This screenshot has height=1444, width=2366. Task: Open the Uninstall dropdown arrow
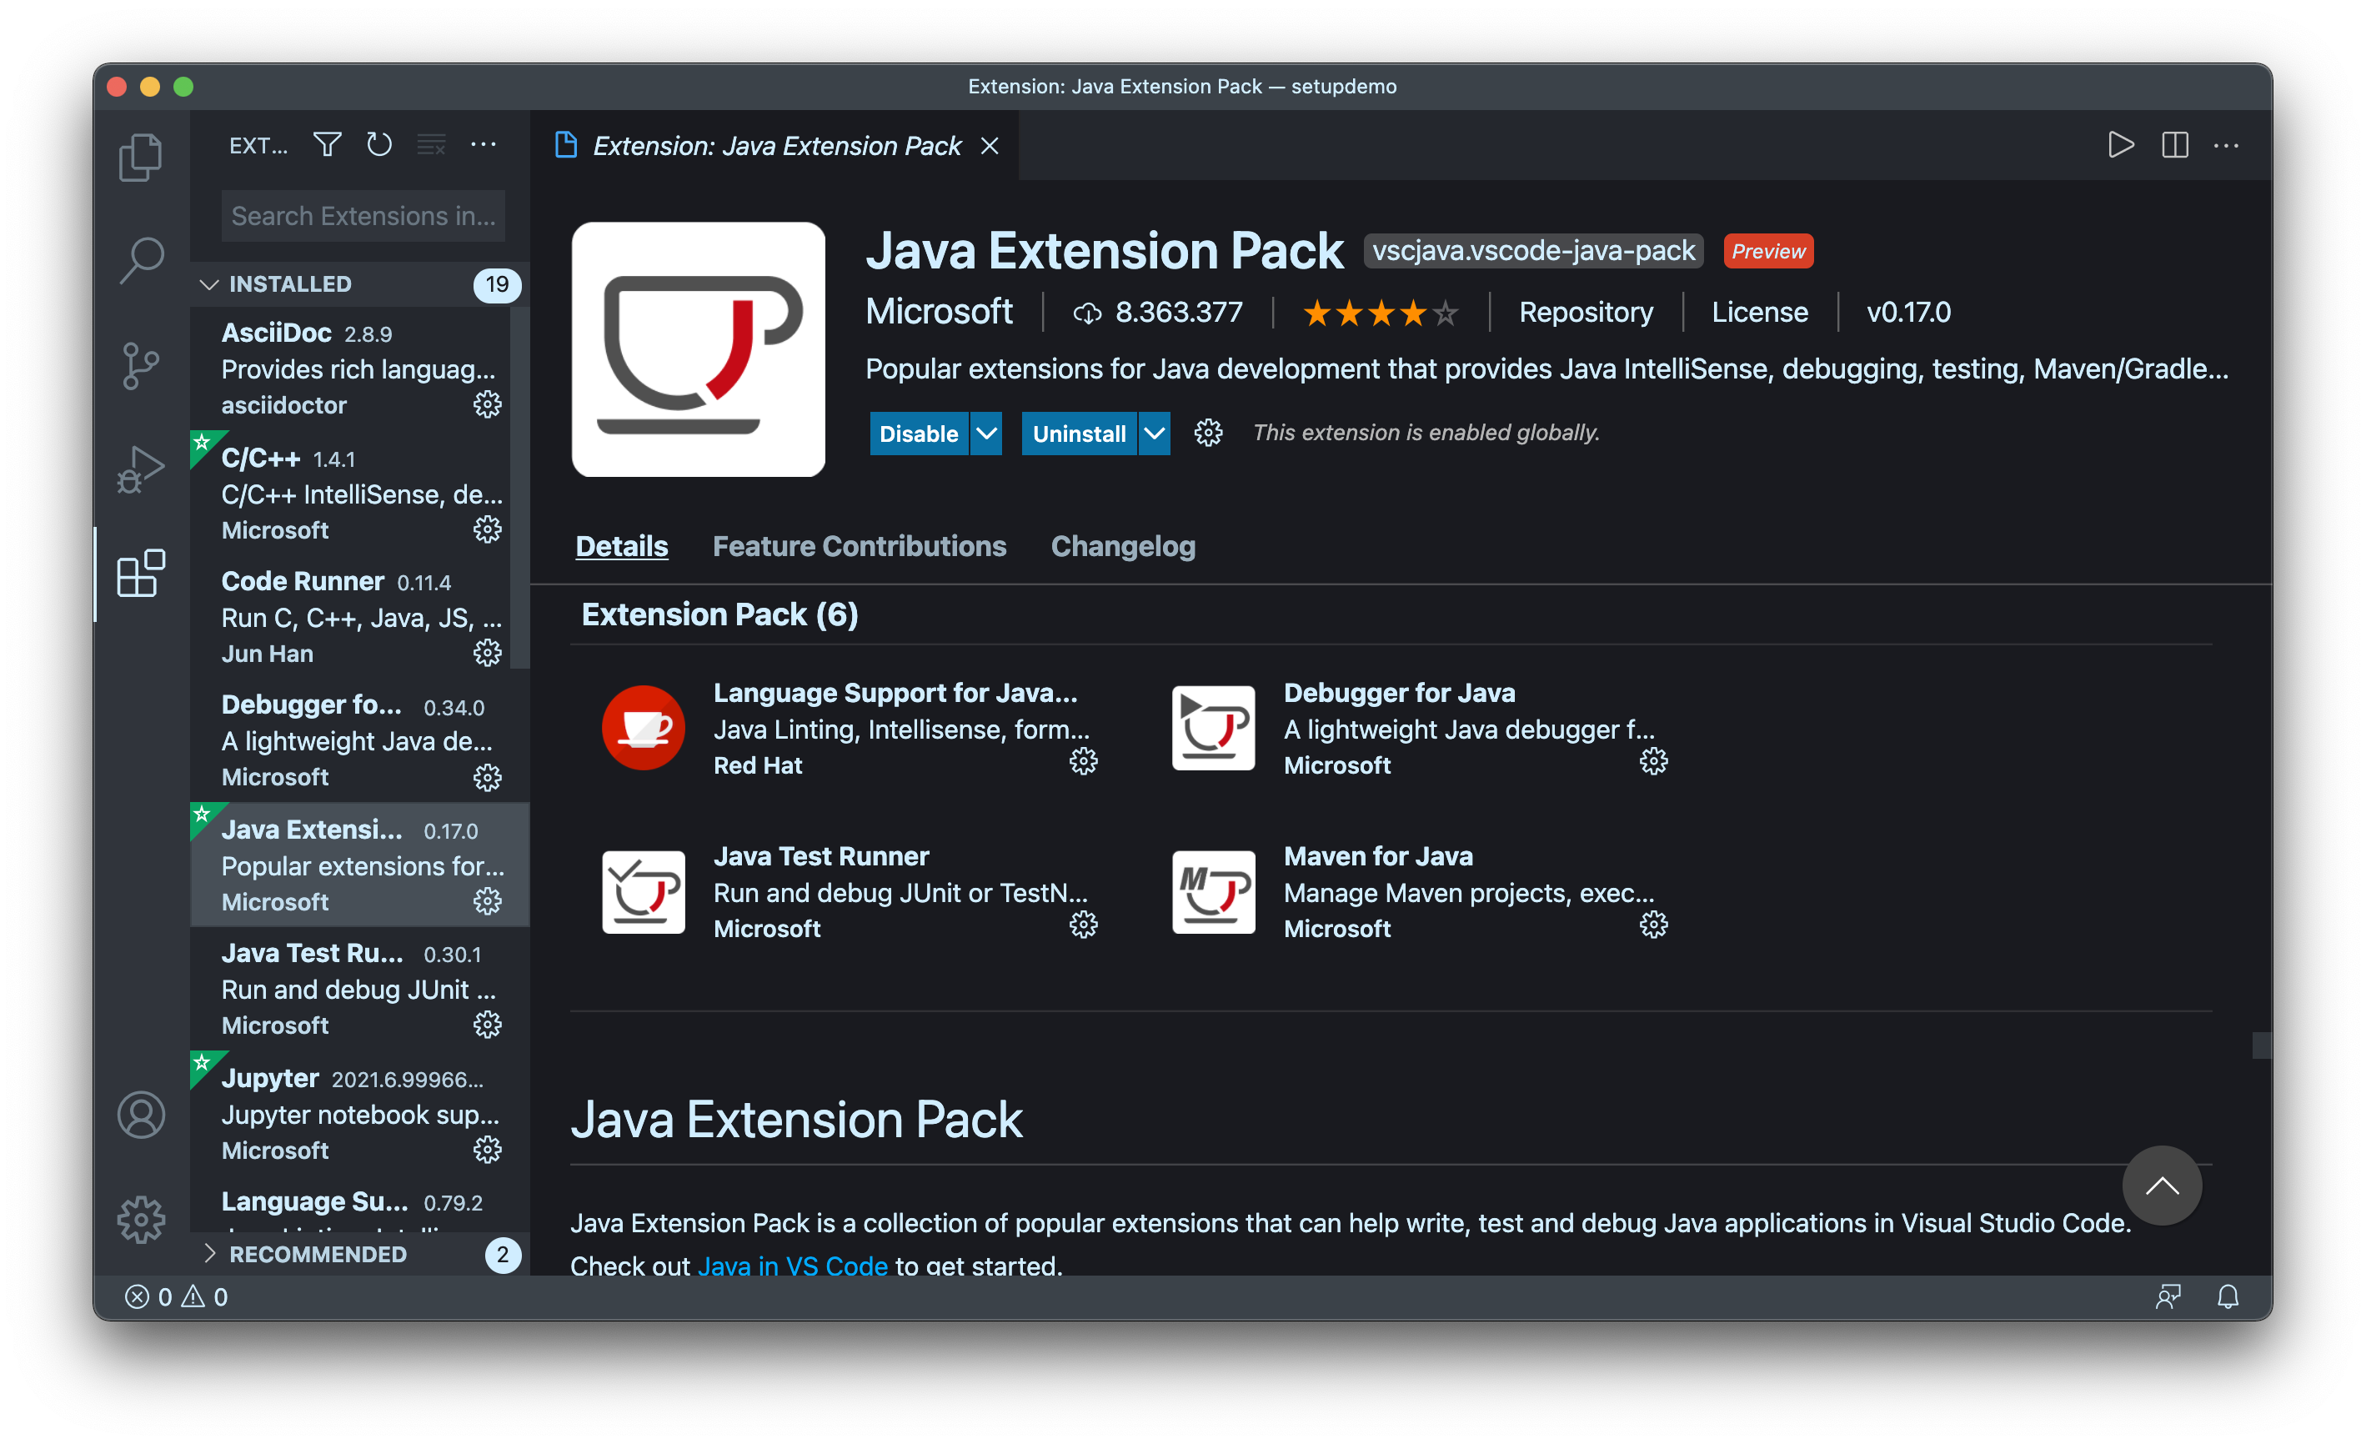[1154, 433]
